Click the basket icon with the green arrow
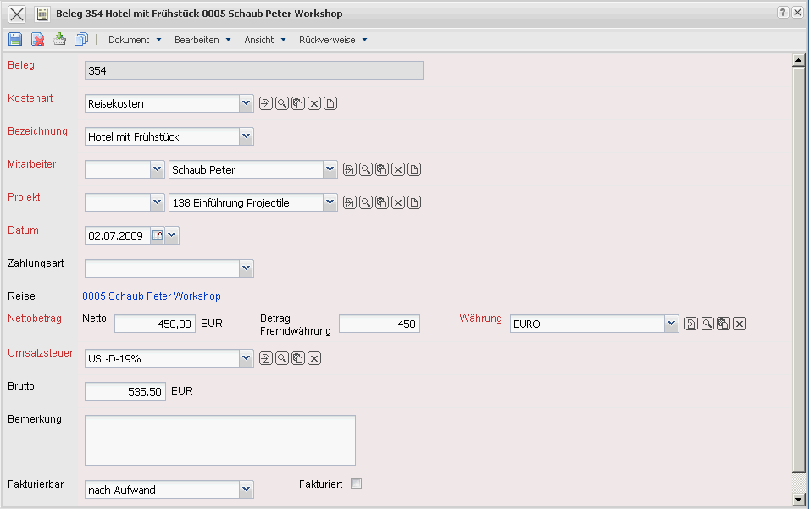The image size is (809, 509). click(x=59, y=39)
